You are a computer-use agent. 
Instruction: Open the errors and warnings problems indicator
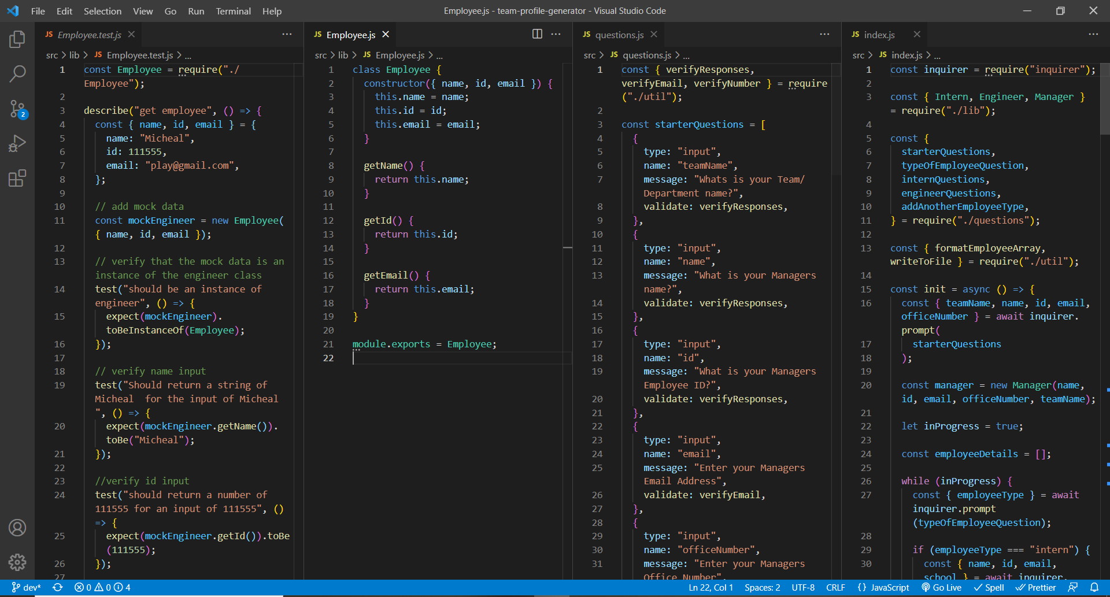[x=102, y=587]
